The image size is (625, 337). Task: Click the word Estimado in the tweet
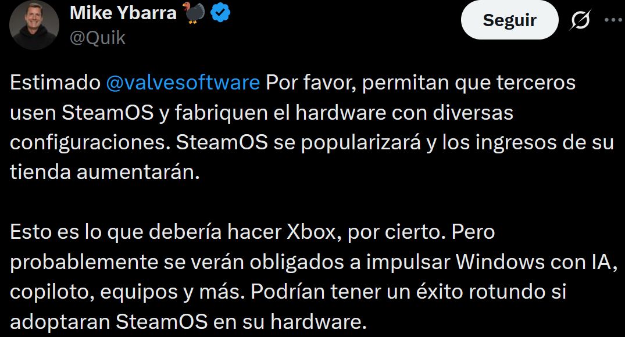click(55, 83)
